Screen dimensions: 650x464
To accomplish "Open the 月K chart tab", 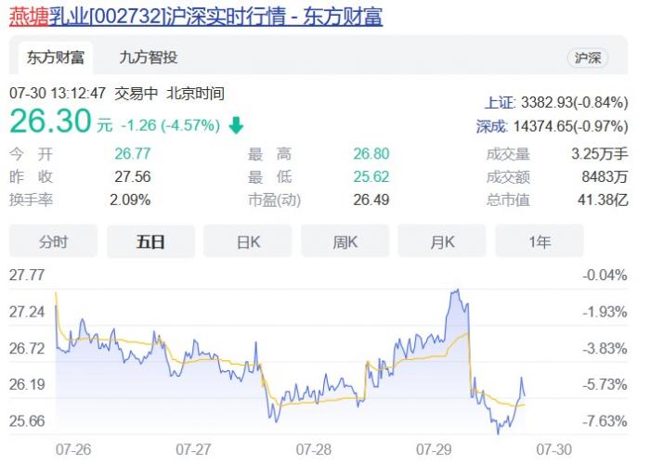I will tap(442, 241).
